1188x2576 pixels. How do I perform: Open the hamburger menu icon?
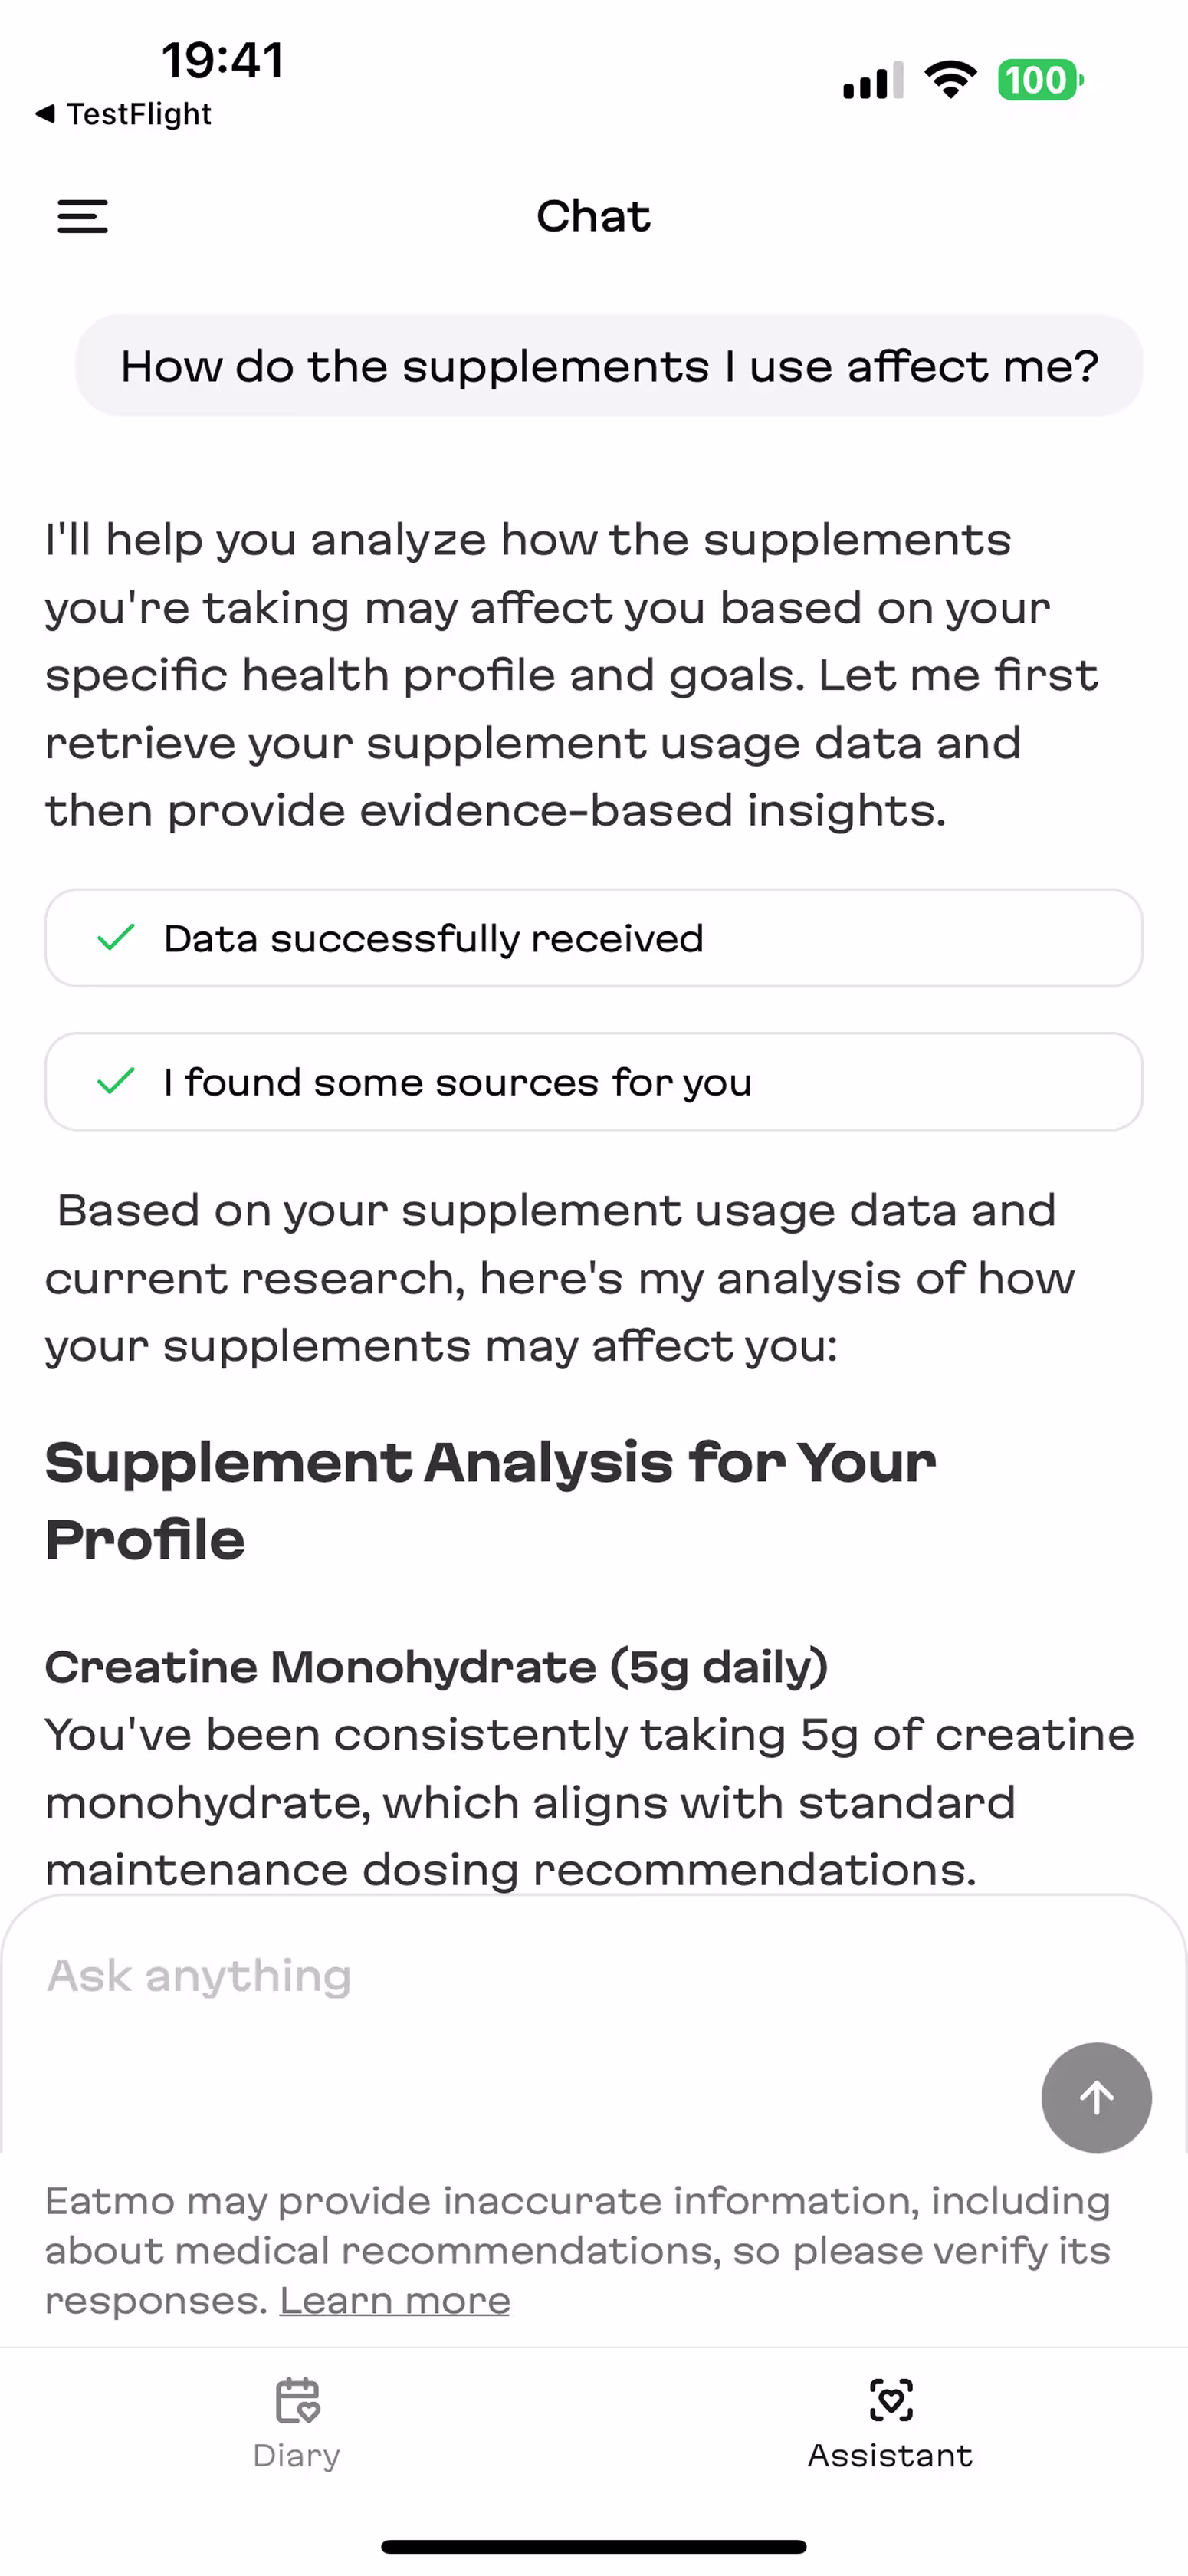[82, 216]
